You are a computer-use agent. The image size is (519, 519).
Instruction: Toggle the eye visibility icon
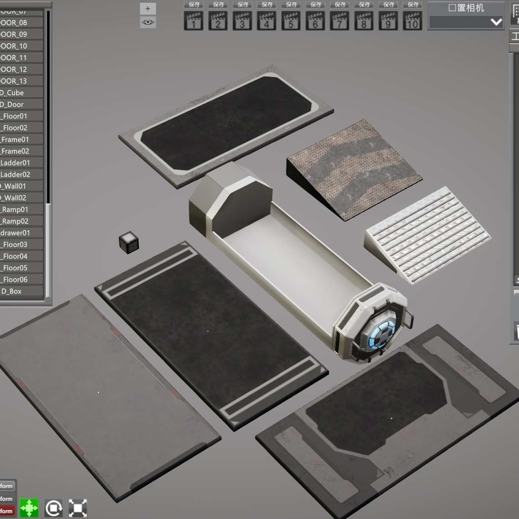tap(148, 22)
